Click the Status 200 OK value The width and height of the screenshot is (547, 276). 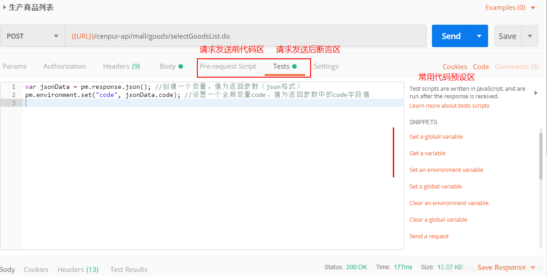356,267
